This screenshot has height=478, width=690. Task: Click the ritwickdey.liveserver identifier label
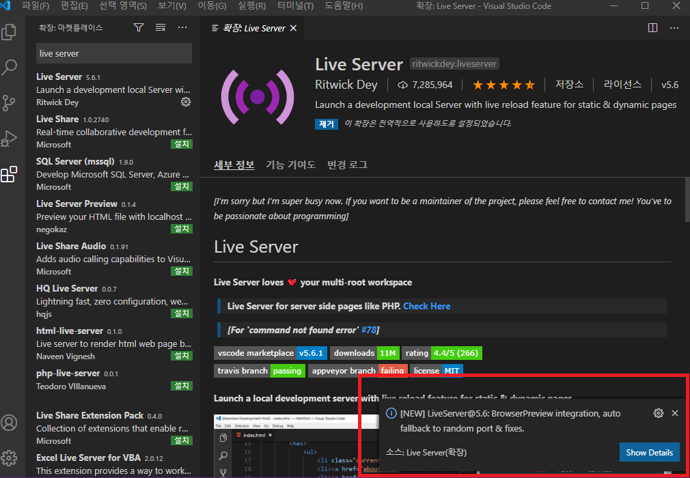click(x=454, y=64)
